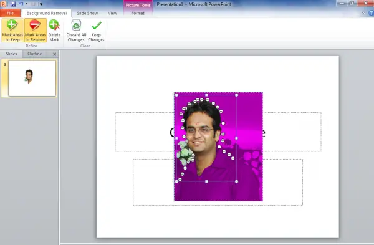Switch to the Picture Tools Format tab
This screenshot has width=374, height=245.
(x=138, y=13)
